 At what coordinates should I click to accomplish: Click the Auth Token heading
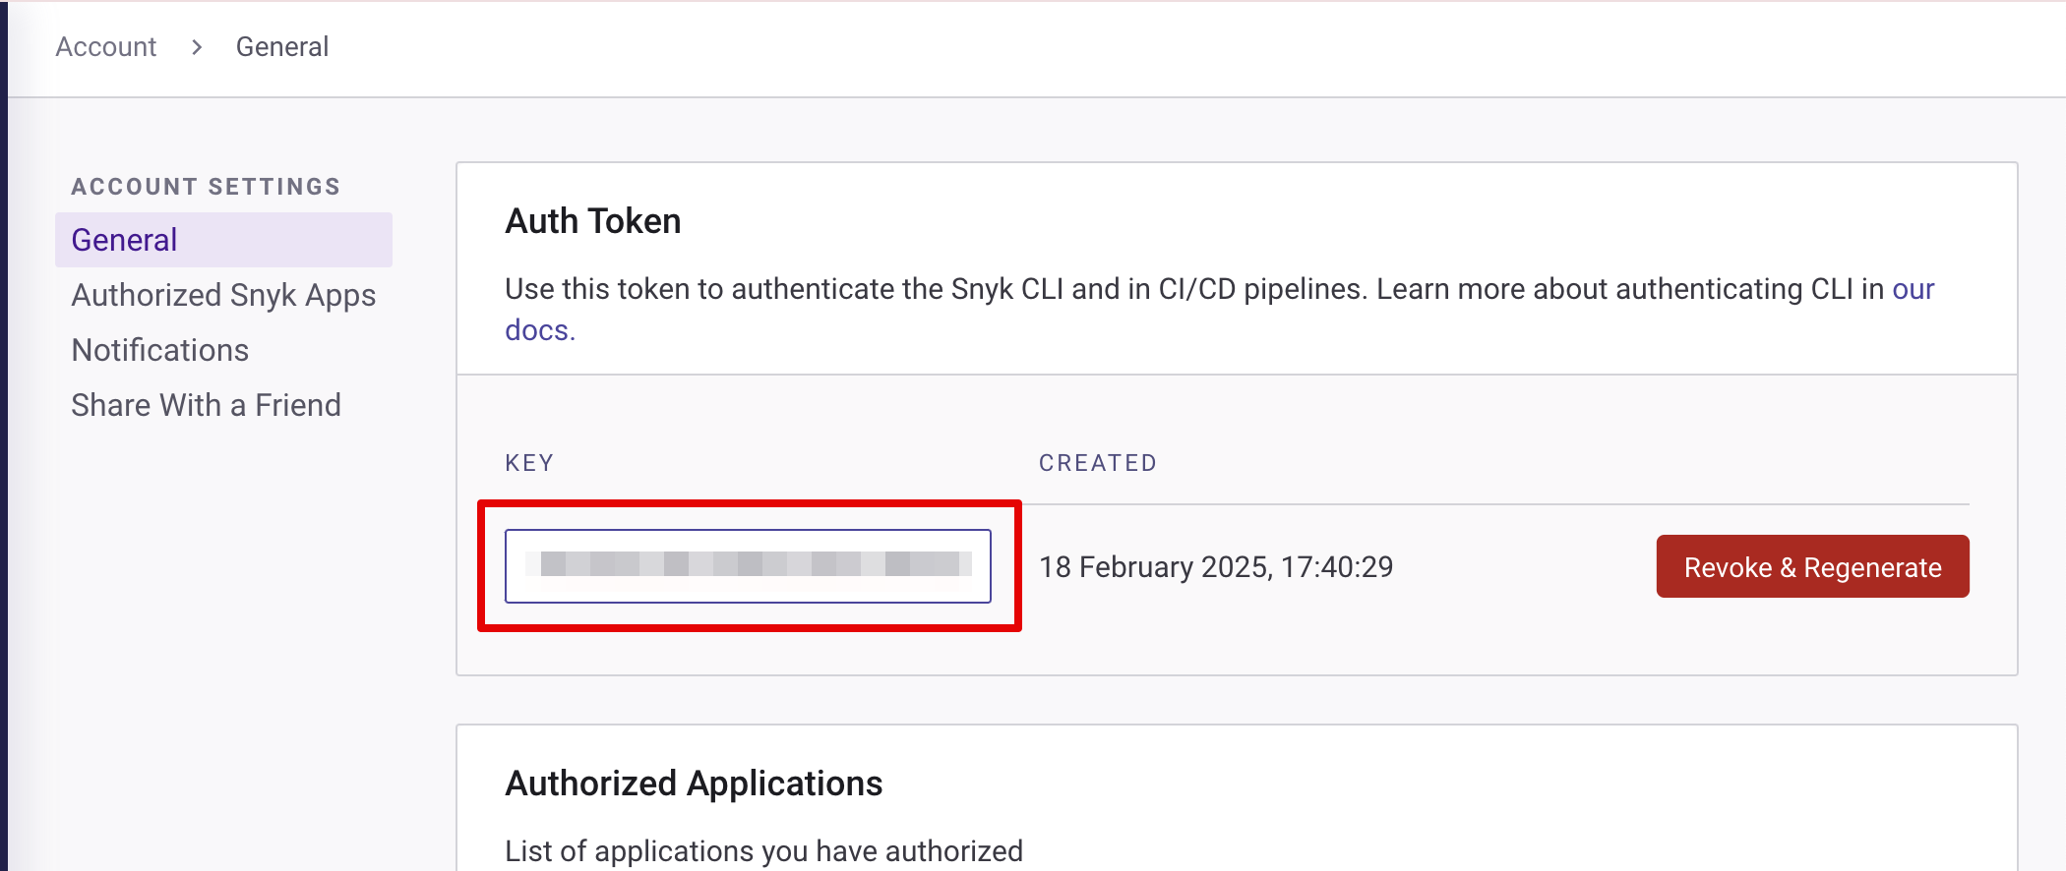point(592,221)
